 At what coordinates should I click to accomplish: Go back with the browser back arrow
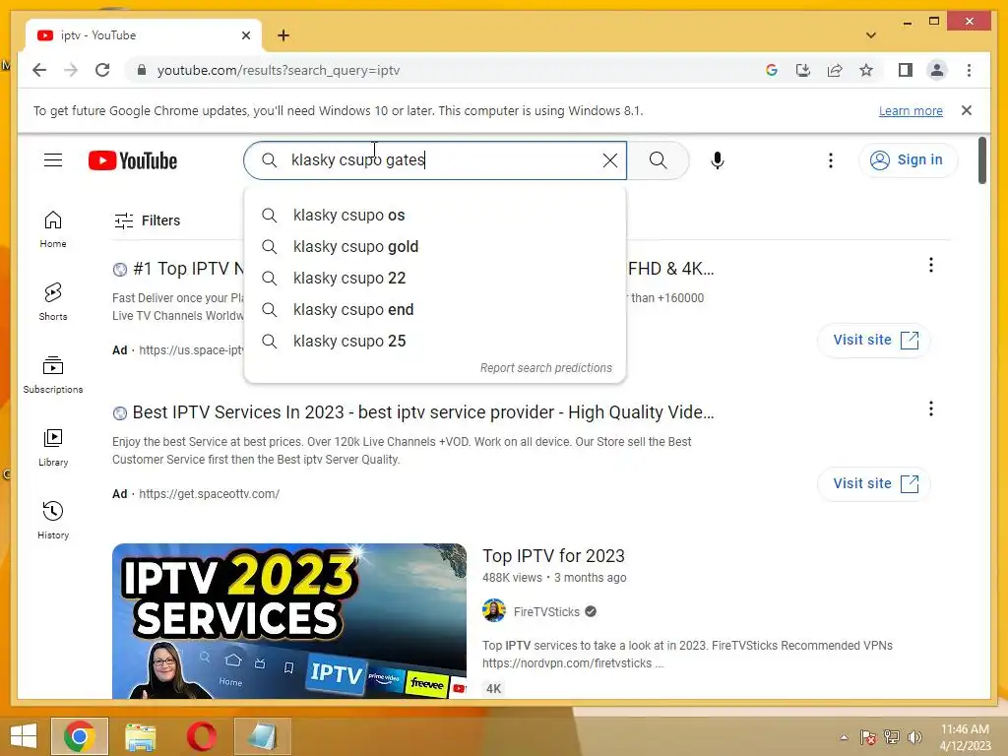pyautogui.click(x=39, y=70)
